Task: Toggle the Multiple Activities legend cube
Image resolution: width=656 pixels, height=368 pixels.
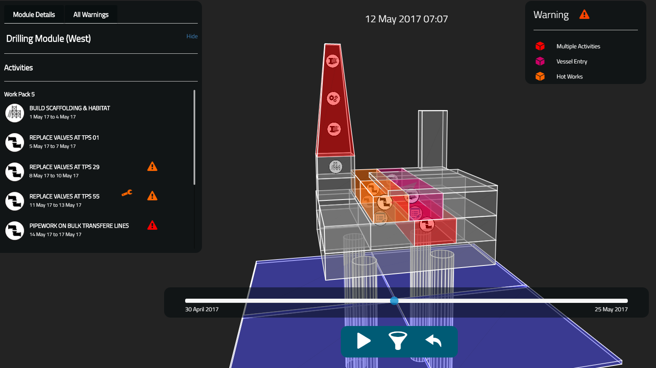Action: (x=540, y=46)
